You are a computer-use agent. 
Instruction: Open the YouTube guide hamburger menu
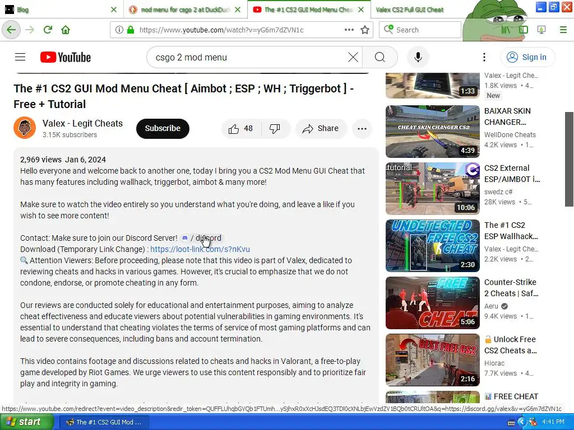click(x=20, y=57)
